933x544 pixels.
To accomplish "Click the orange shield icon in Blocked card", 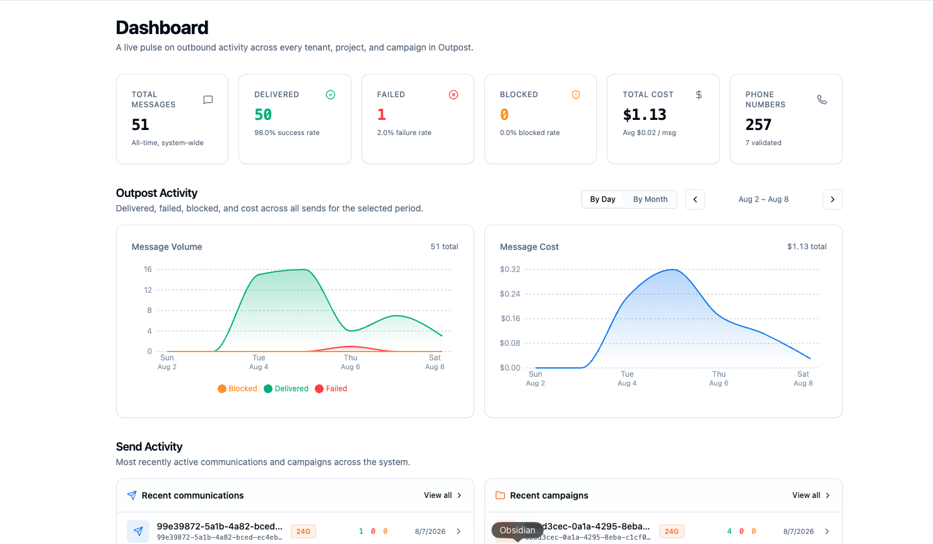I will [576, 95].
